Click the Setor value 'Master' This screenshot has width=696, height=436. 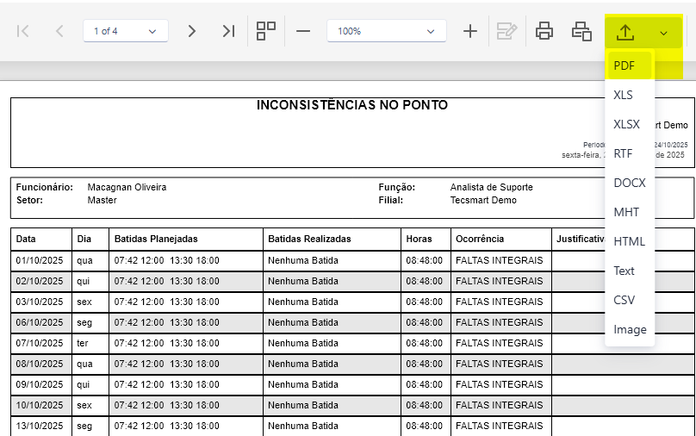point(103,200)
